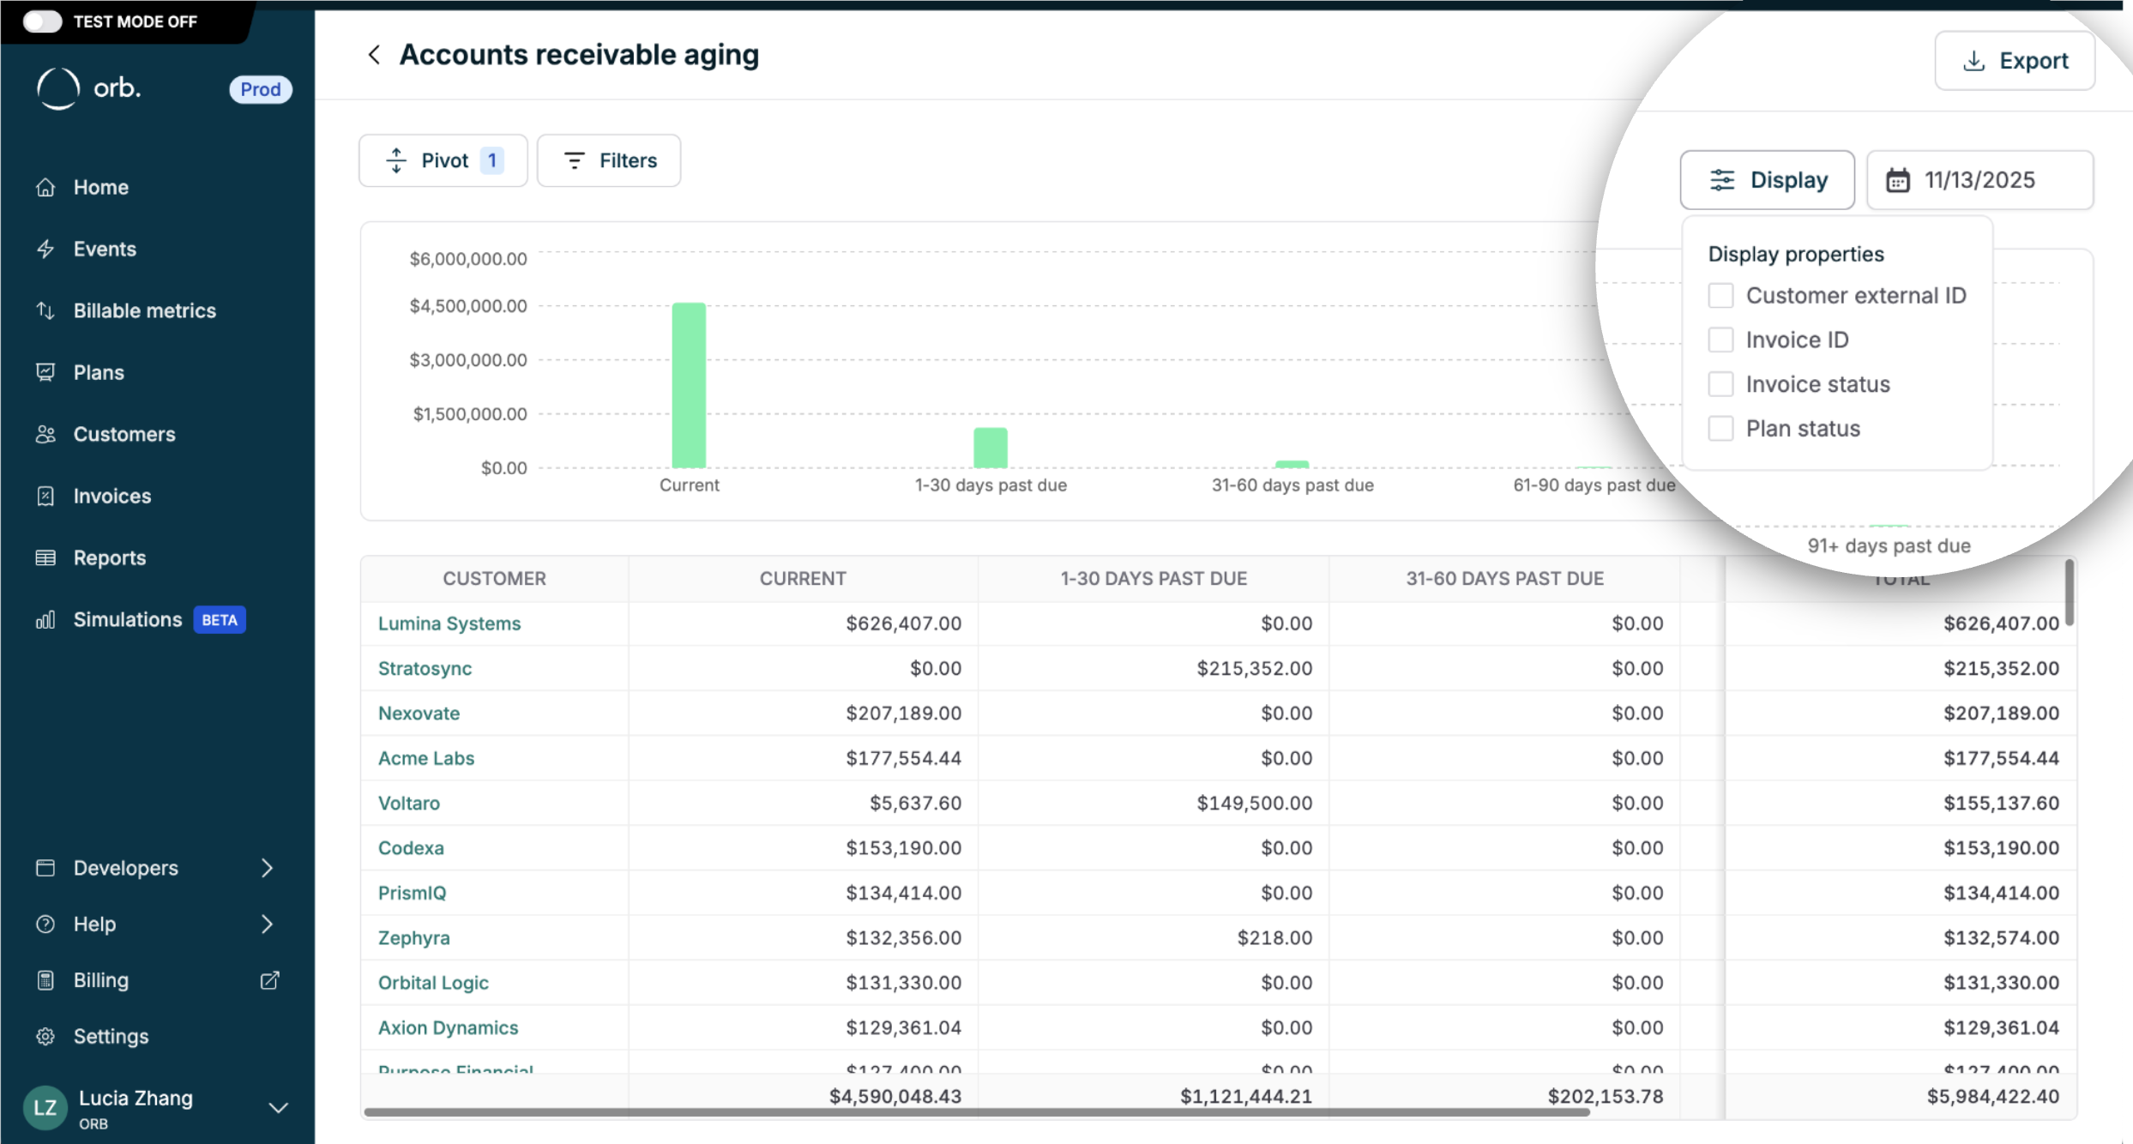Tick the Plan status checkbox
Image resolution: width=2133 pixels, height=1144 pixels.
(1720, 429)
